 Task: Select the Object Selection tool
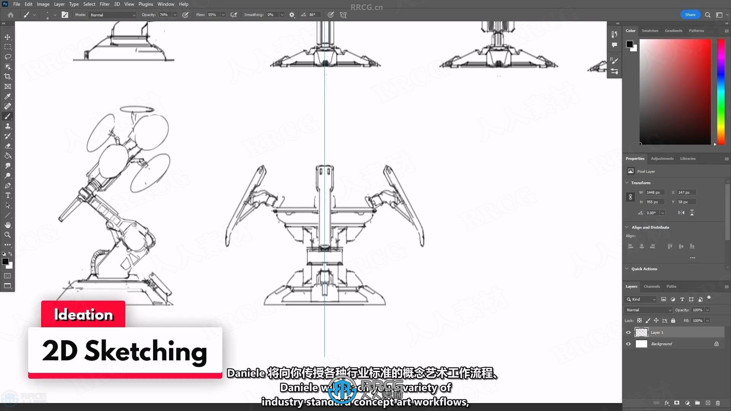[8, 67]
